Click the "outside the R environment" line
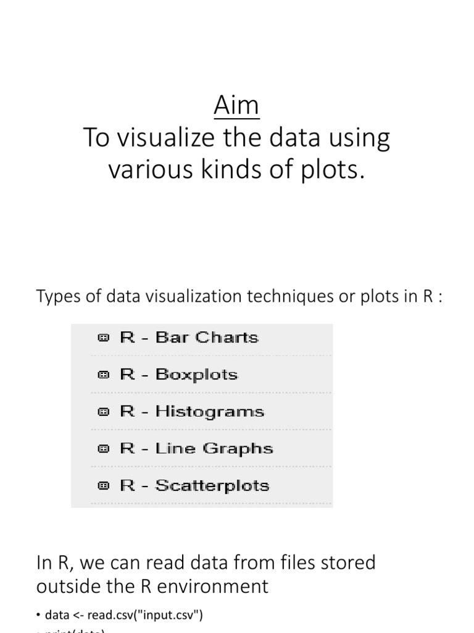 153,585
